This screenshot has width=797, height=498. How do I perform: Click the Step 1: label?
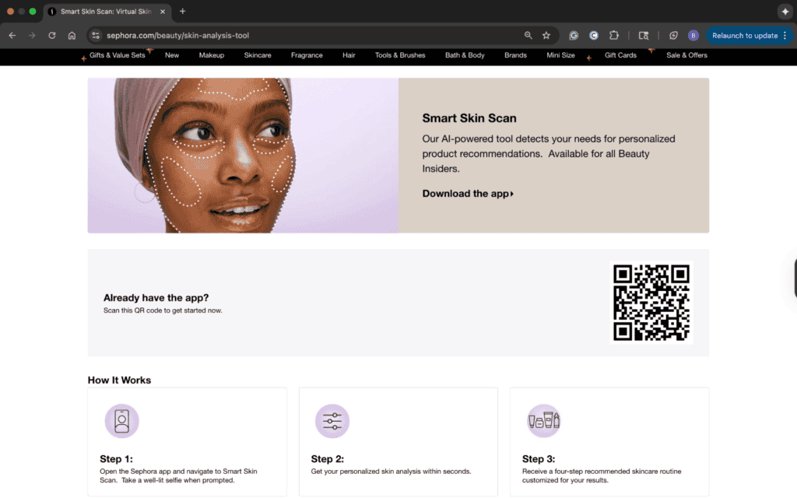point(117,459)
